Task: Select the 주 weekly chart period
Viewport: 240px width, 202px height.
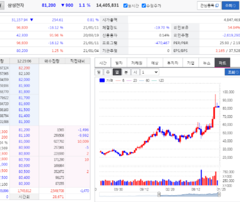Action: [108, 72]
